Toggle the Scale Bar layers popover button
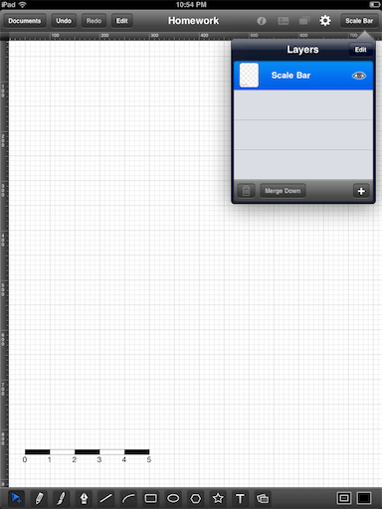This screenshot has height=509, width=382. point(359,21)
